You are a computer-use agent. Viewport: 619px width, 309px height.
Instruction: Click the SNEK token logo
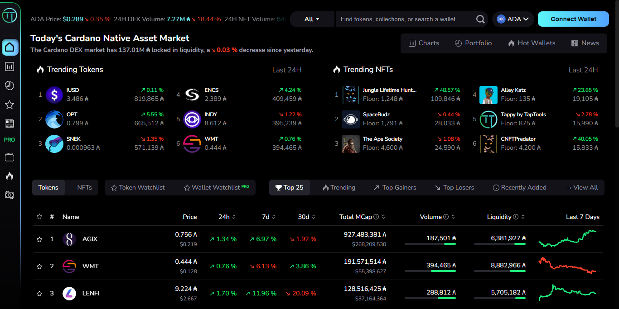click(x=54, y=144)
